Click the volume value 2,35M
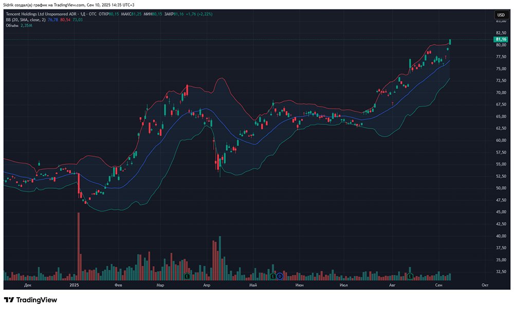Viewport: 514px width, 310px height. tap(27, 26)
